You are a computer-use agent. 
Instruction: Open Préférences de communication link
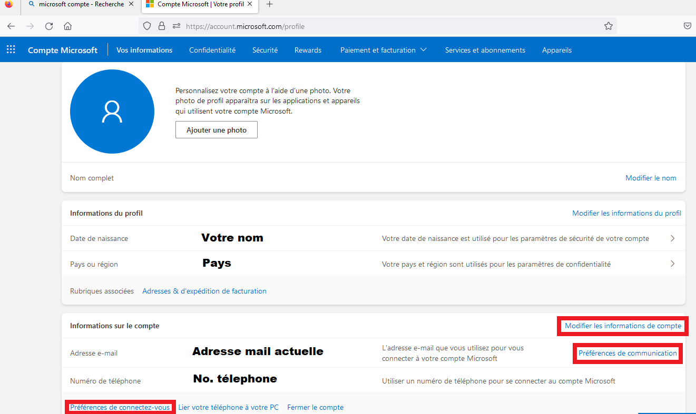(628, 353)
